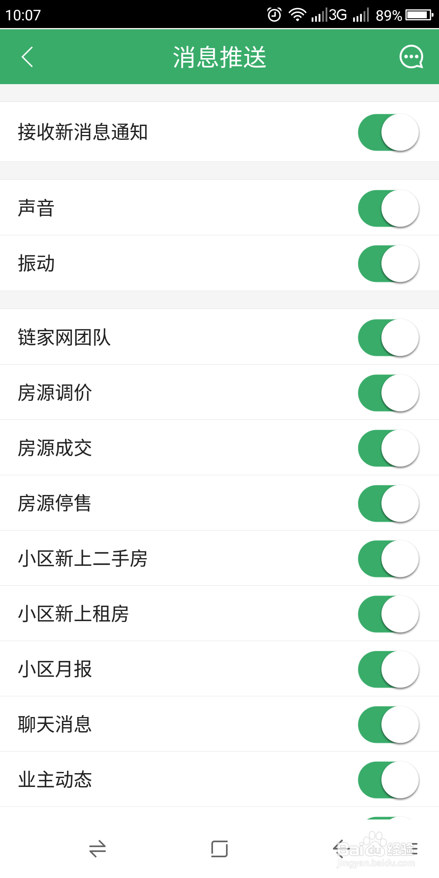This screenshot has height=878, width=439.
Task: Switch off 房源成交 notifications
Action: (x=389, y=448)
